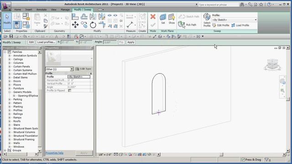Viewport: 292px width, 164px height.
Task: Open the Annotate ribbon tab
Action: click(x=42, y=10)
